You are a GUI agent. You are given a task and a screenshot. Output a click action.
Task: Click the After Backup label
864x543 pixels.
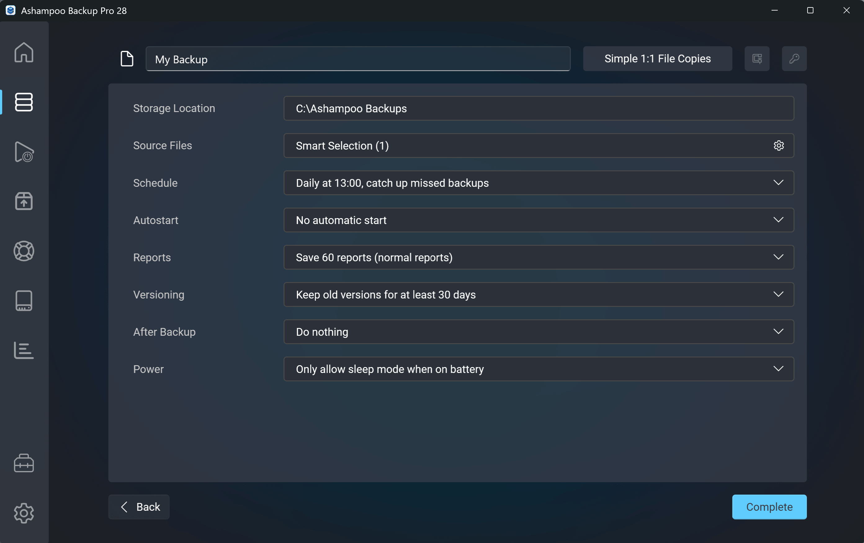pyautogui.click(x=164, y=332)
